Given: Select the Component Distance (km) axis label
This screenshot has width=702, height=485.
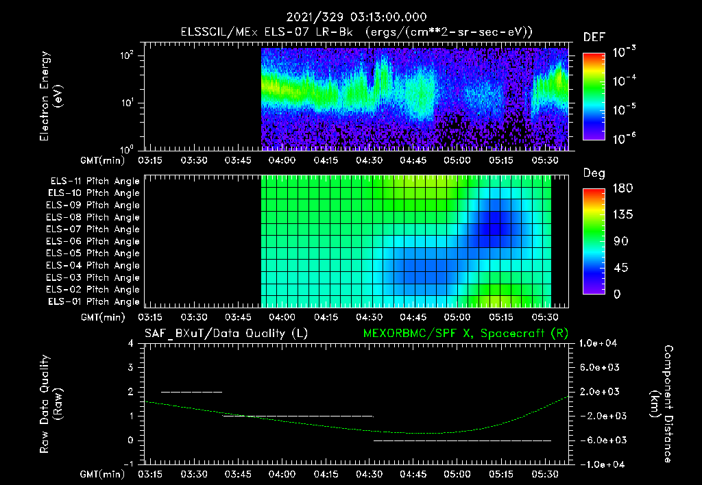Looking at the screenshot, I should coord(662,404).
